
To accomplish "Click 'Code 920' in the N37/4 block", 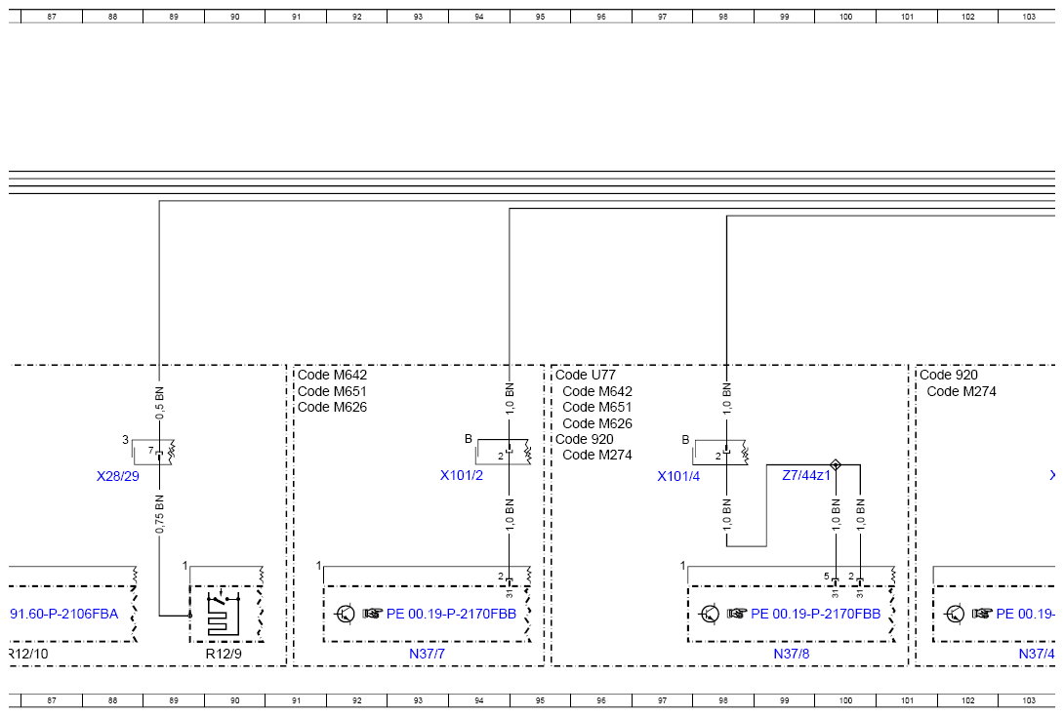I will pyautogui.click(x=949, y=376).
